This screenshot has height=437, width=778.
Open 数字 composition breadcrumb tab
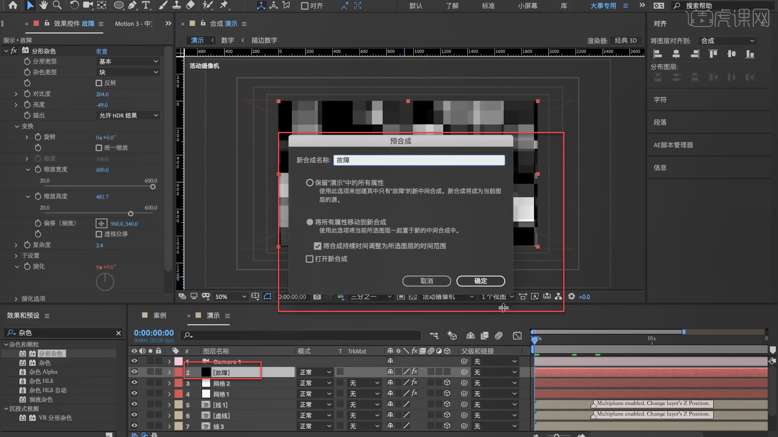click(228, 40)
